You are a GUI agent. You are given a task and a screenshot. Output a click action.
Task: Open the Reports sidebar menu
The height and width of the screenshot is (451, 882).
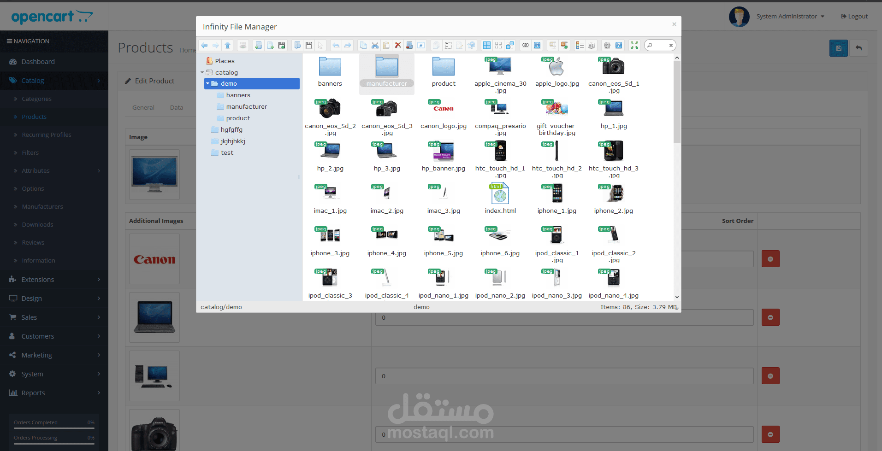(x=54, y=393)
